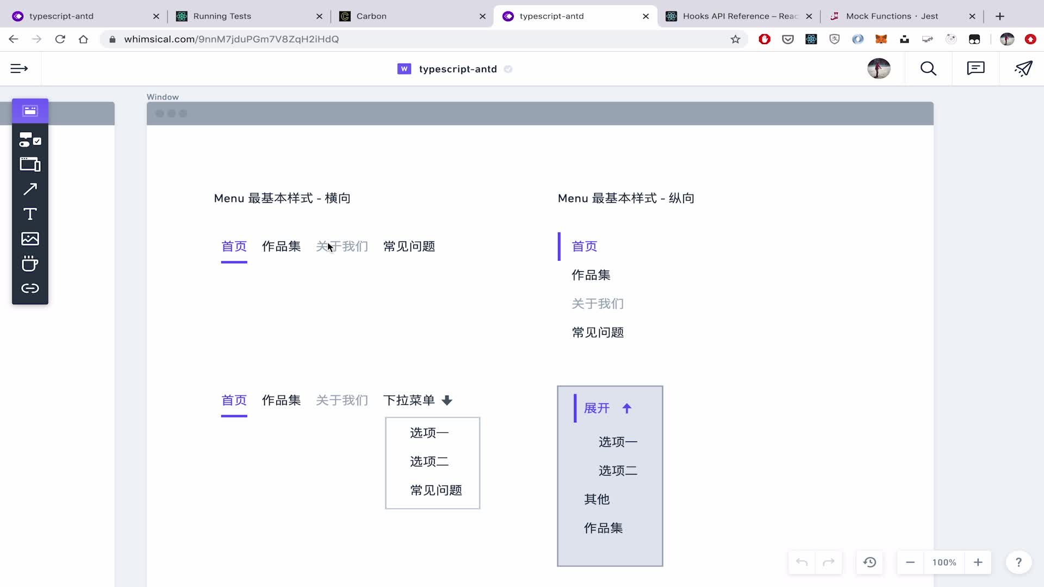Expand the 下拉菜单 dropdown arrow
The image size is (1044, 587).
[x=447, y=401]
